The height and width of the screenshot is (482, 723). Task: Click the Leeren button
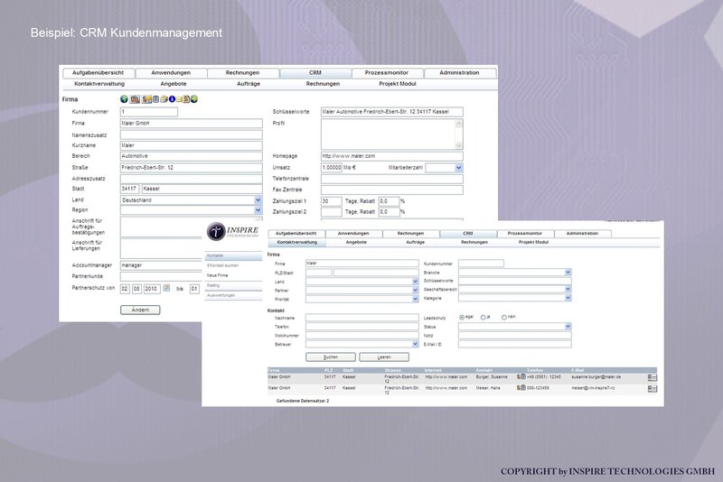click(384, 357)
